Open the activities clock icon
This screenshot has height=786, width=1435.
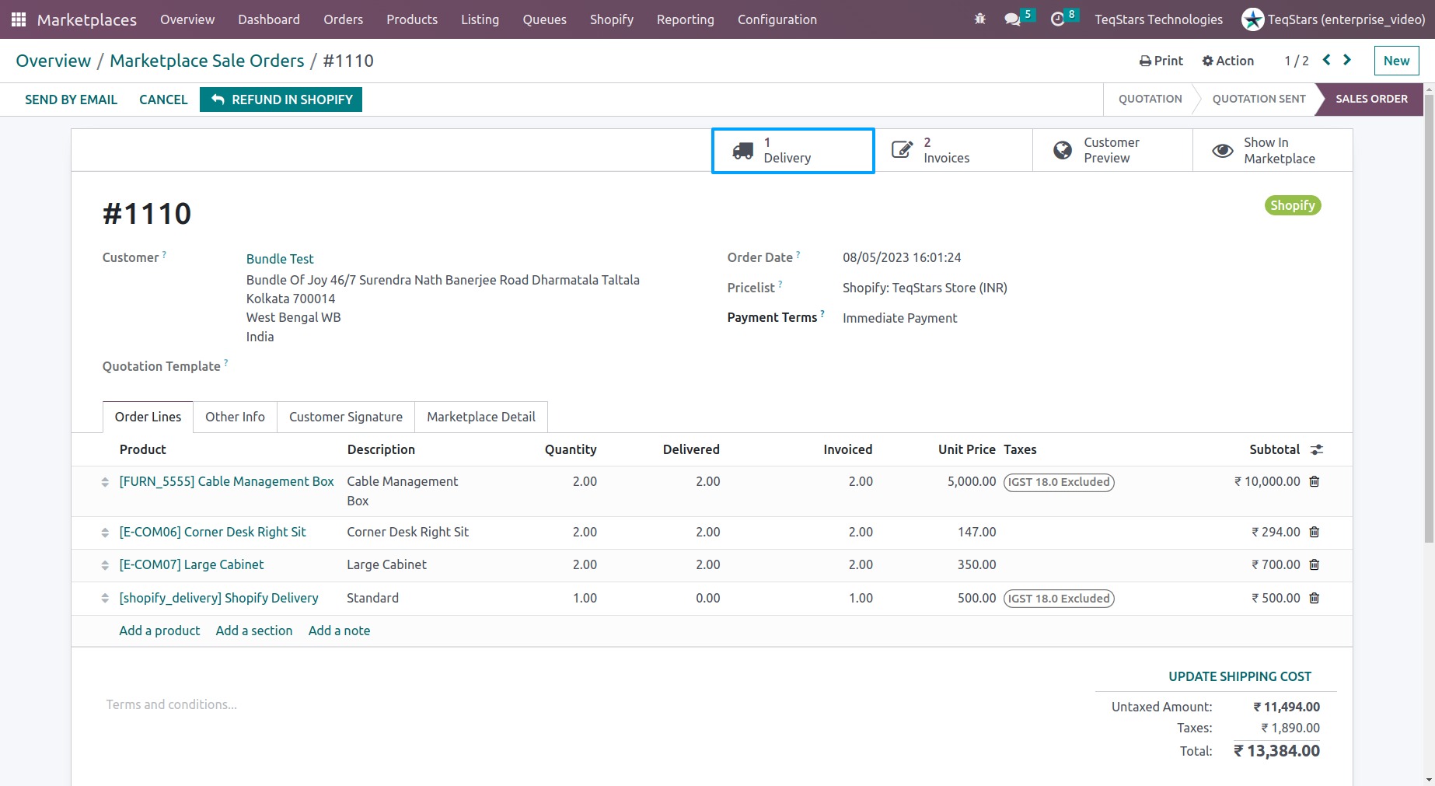(1057, 19)
